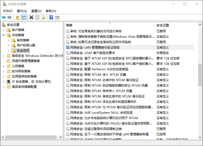Select 高级审核策略配置 in the tree
The image size is (203, 146).
pyautogui.click(x=24, y=87)
